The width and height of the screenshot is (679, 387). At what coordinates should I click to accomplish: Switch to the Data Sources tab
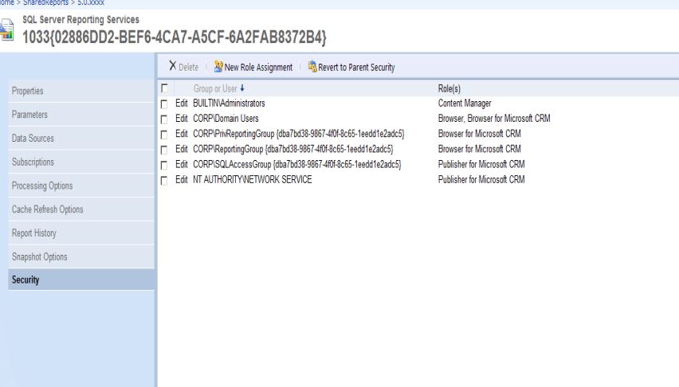[x=33, y=139]
